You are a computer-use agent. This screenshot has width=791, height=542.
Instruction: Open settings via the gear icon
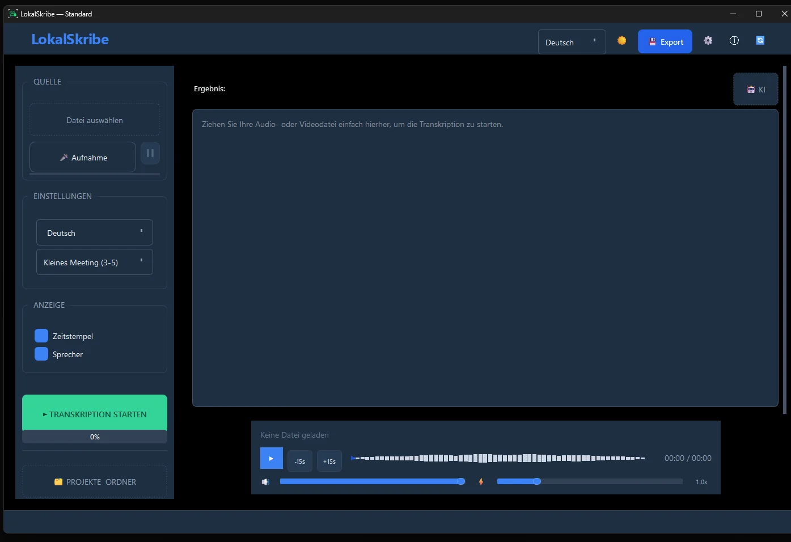click(708, 41)
